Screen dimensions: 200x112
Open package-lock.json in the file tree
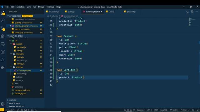[22, 90]
